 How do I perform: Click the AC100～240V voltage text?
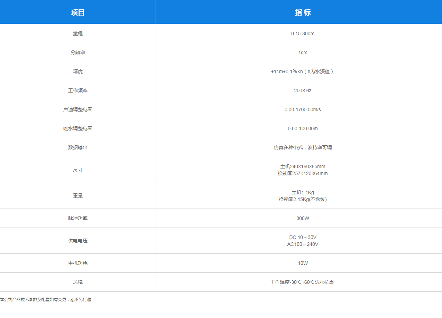coord(303,244)
